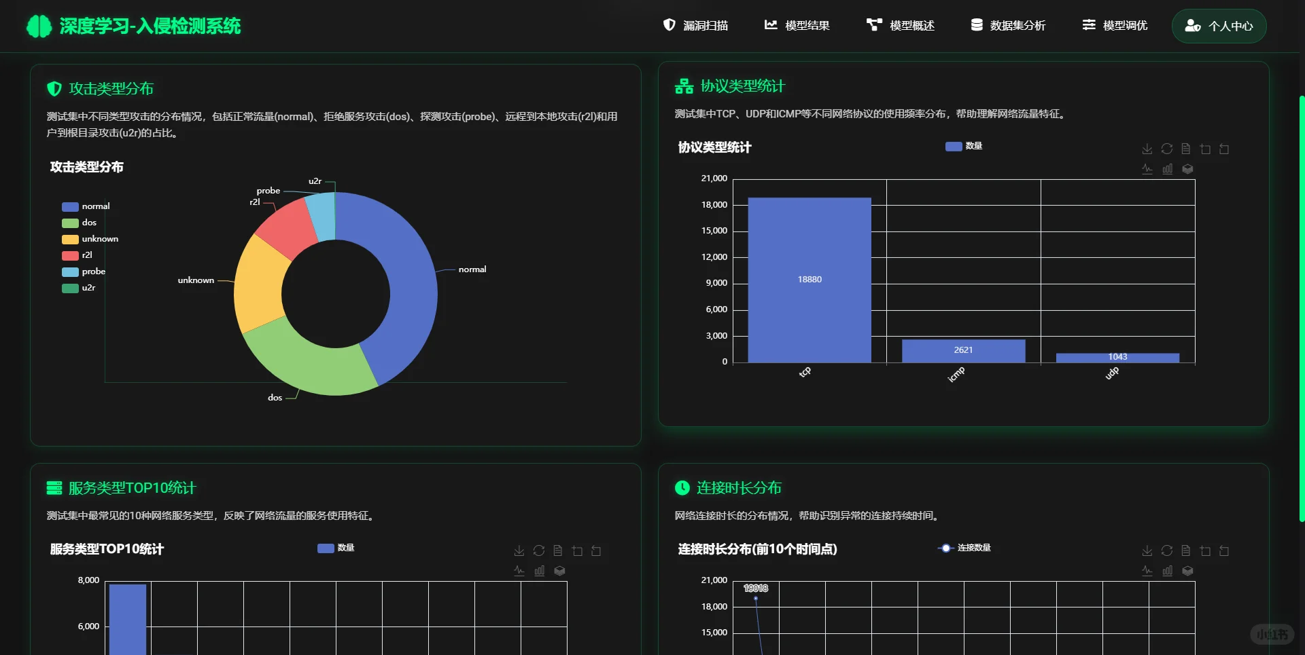Restore the 连接时长分布 chart
The width and height of the screenshot is (1305, 655).
point(1167,550)
